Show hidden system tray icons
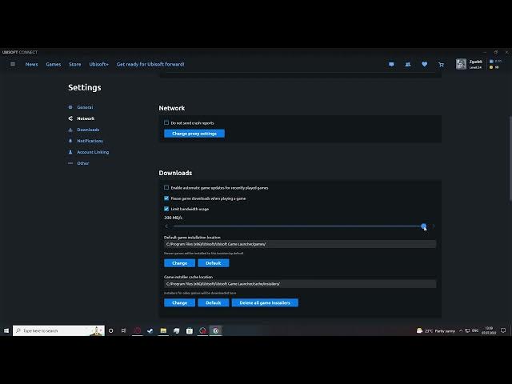This screenshot has height=384, width=512. click(461, 330)
